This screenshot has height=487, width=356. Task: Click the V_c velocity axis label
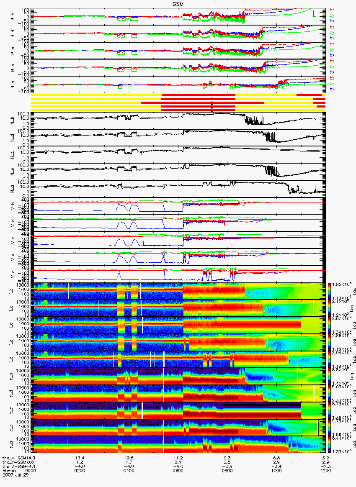coord(13,240)
